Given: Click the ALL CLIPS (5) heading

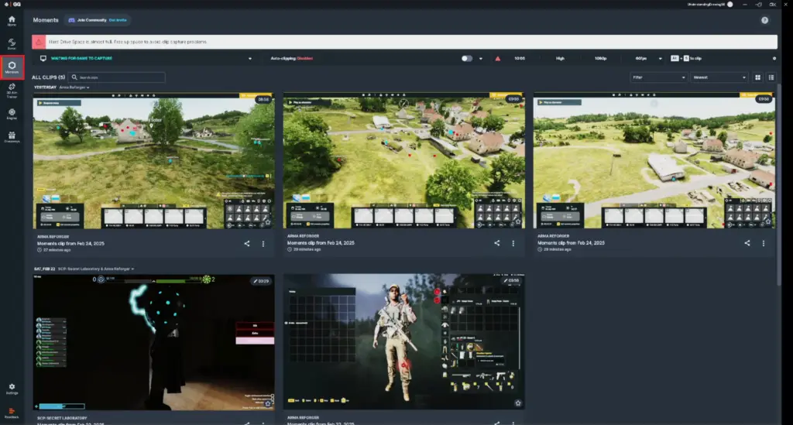Looking at the screenshot, I should (x=49, y=77).
